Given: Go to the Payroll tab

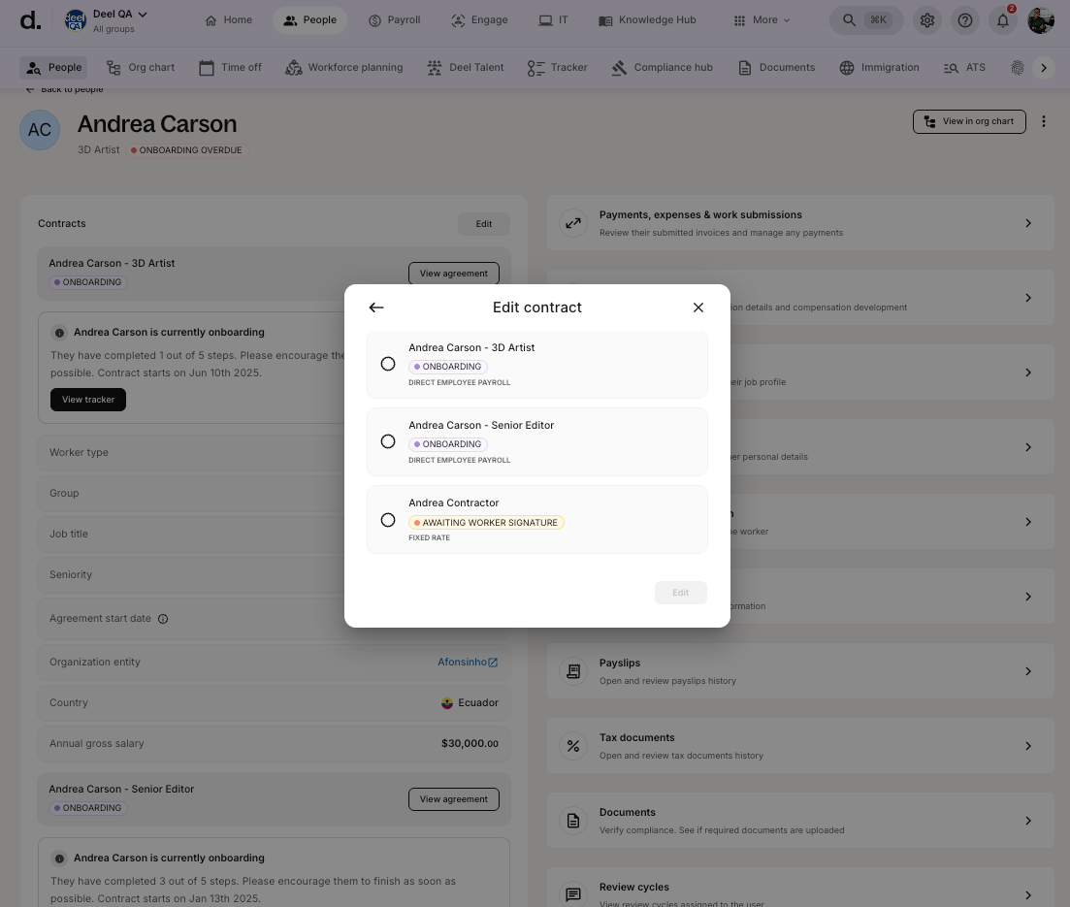Looking at the screenshot, I should click(x=394, y=20).
